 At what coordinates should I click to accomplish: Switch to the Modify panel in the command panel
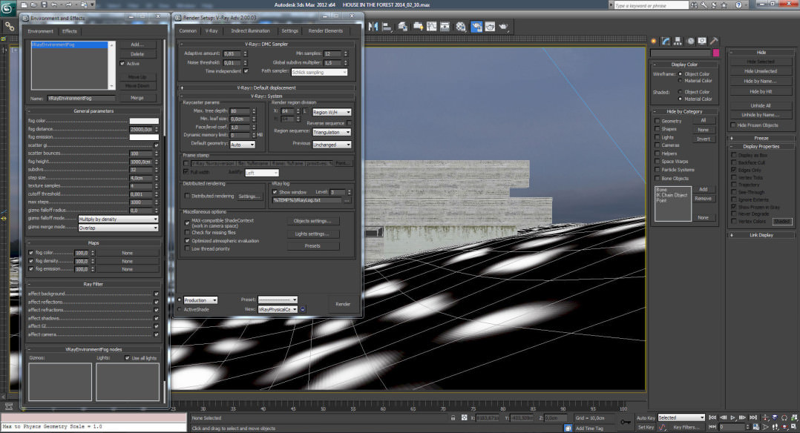pyautogui.click(x=666, y=41)
